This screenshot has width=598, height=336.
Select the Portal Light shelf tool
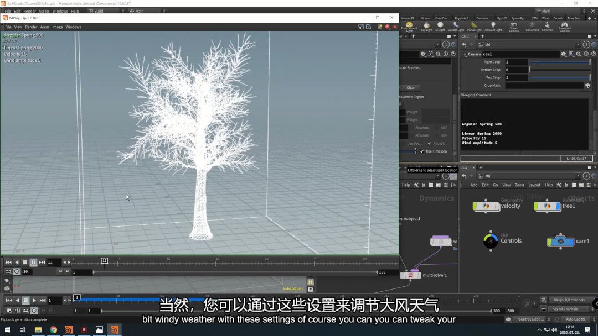(474, 27)
